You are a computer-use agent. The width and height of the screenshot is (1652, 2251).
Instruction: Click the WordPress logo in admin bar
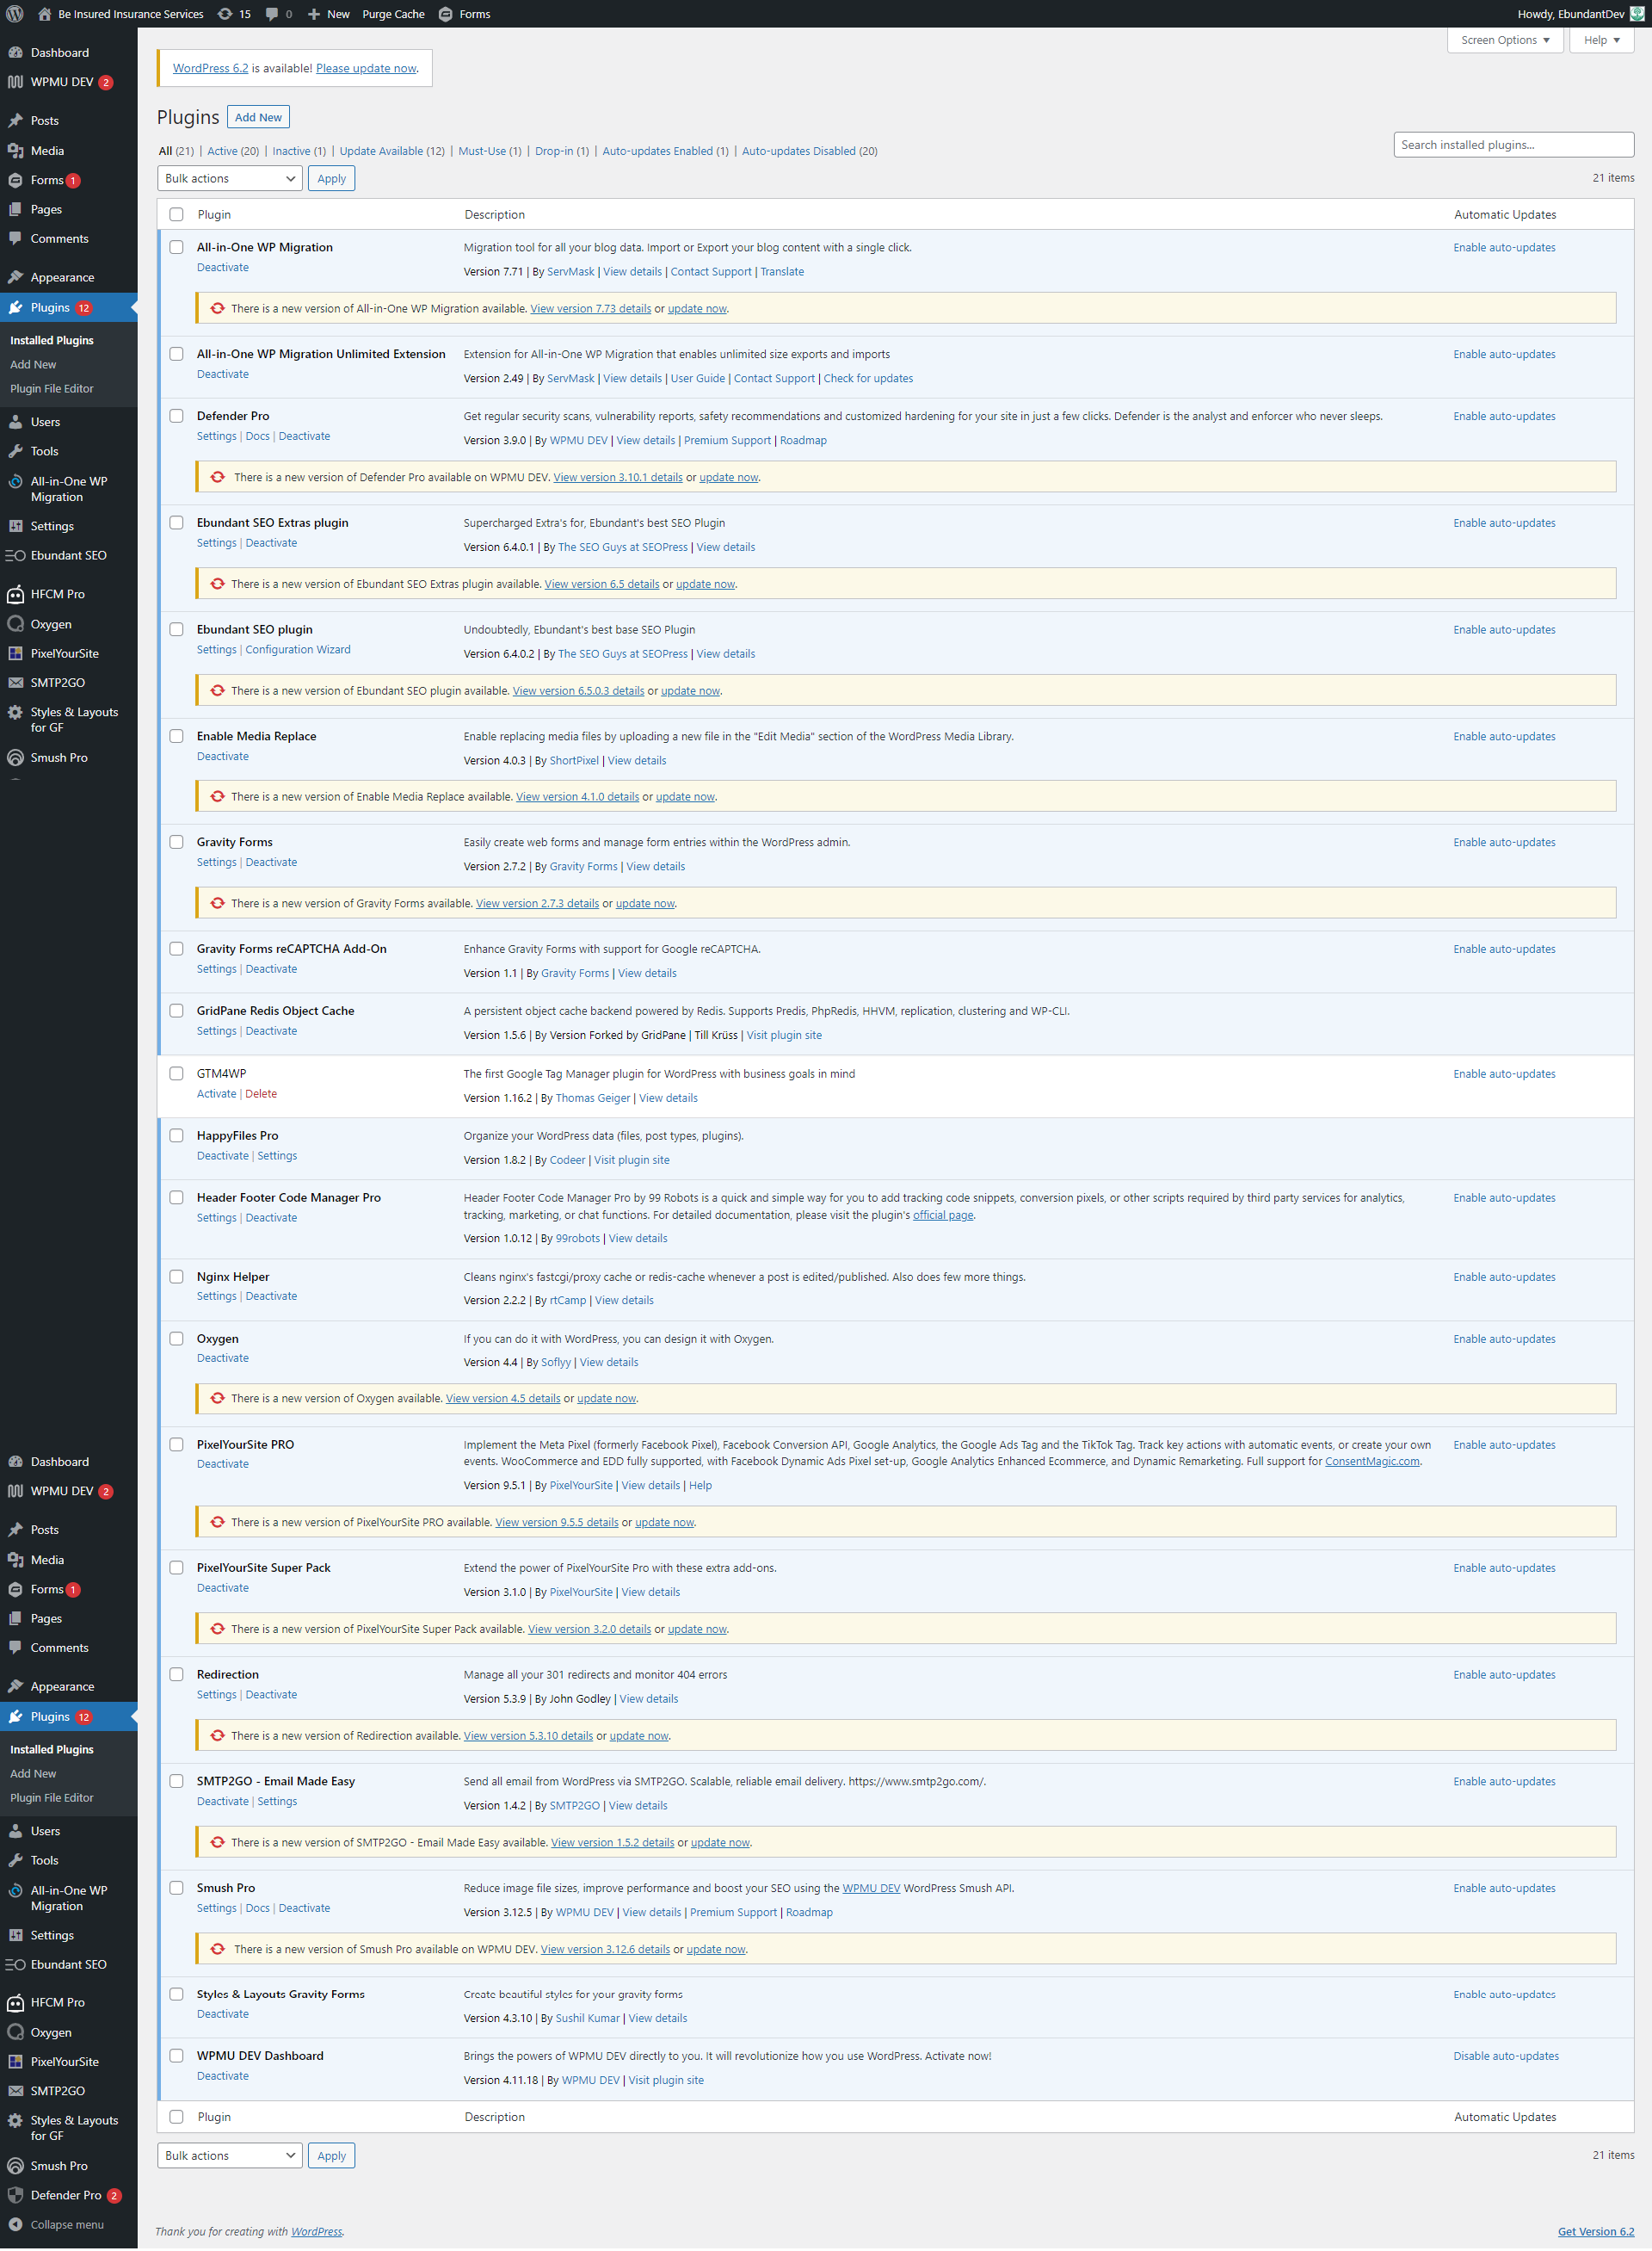pos(15,14)
